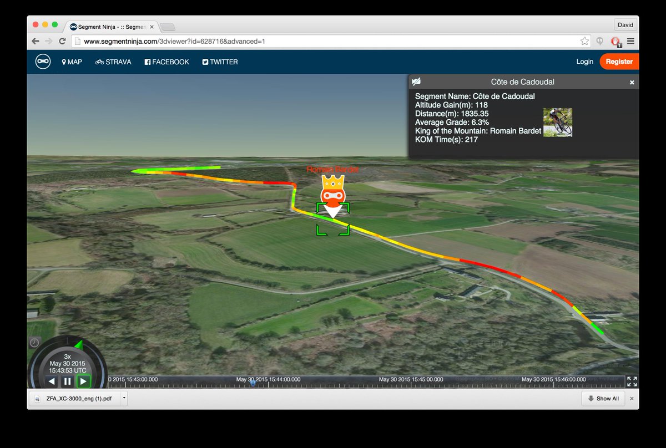
Task: Click browser forward arrow
Action: coord(49,41)
